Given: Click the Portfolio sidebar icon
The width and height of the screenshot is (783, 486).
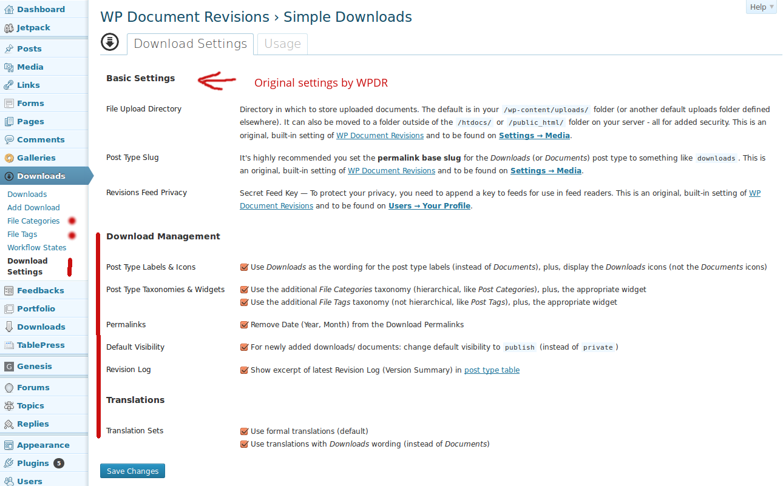Looking at the screenshot, I should tap(9, 309).
